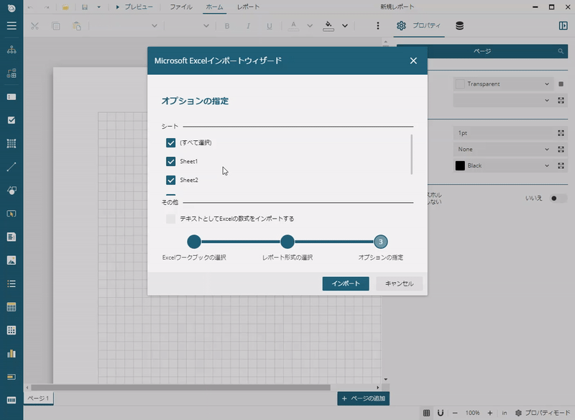Click step 3 circle in the wizard progress bar
Image resolution: width=575 pixels, height=420 pixels.
(381, 242)
